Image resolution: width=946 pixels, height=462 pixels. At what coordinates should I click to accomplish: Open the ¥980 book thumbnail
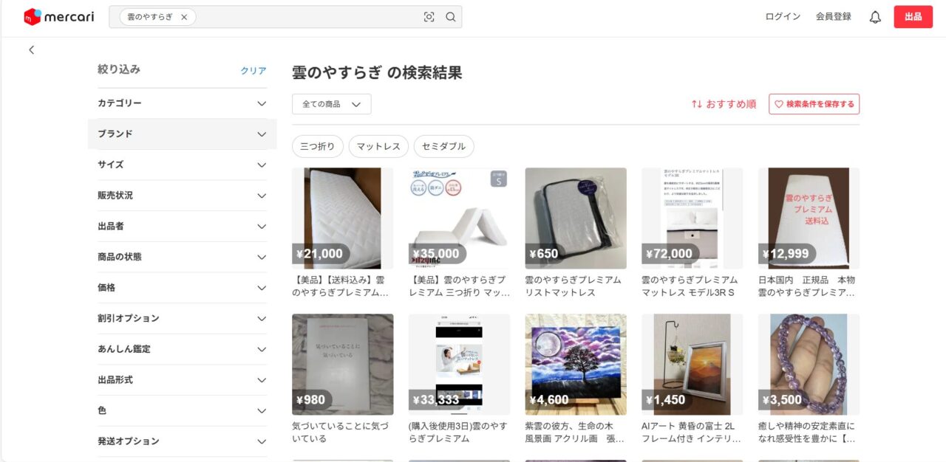coord(342,365)
